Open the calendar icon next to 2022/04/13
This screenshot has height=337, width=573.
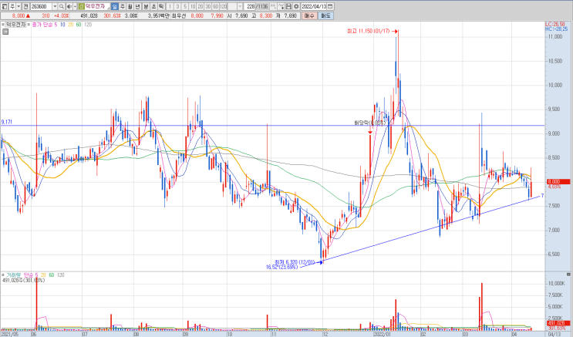click(330, 7)
